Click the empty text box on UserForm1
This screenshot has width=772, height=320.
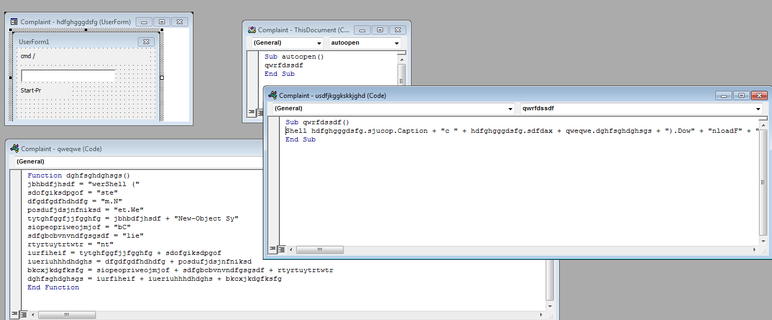point(68,76)
